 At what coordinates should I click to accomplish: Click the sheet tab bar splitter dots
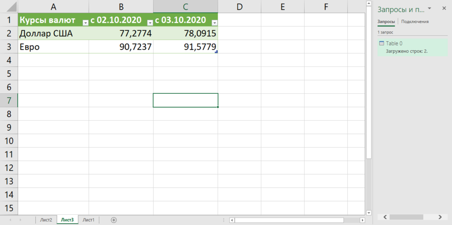pyautogui.click(x=224, y=220)
